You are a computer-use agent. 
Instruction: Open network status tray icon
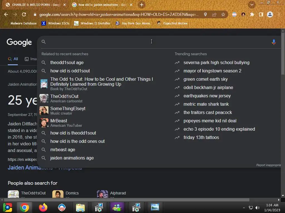pos(251,208)
